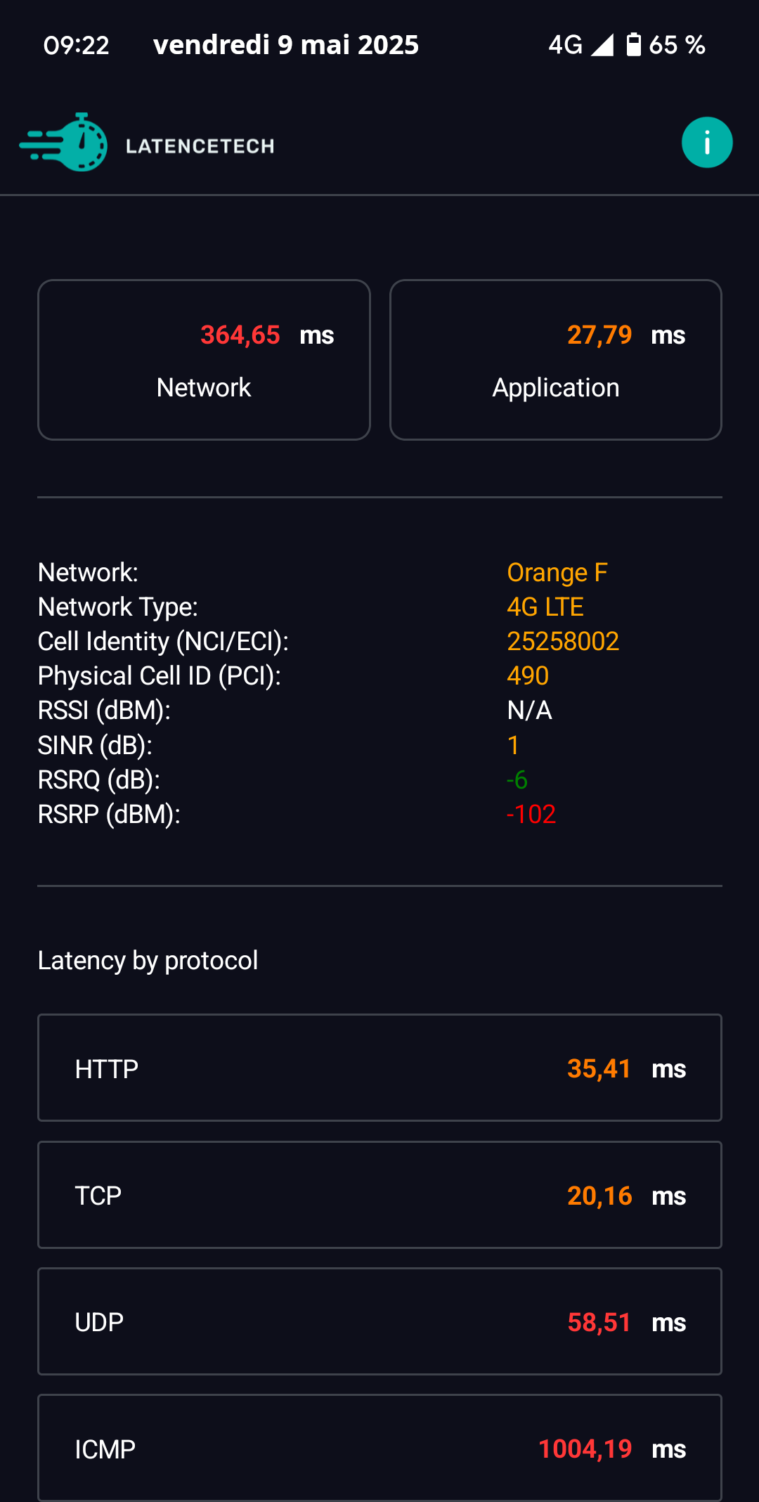Tap the RSRP value -102
759x1502 pixels.
coord(531,815)
